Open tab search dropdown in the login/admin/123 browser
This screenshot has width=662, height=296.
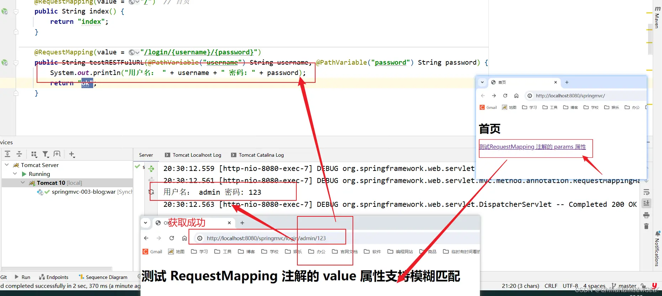click(x=145, y=223)
